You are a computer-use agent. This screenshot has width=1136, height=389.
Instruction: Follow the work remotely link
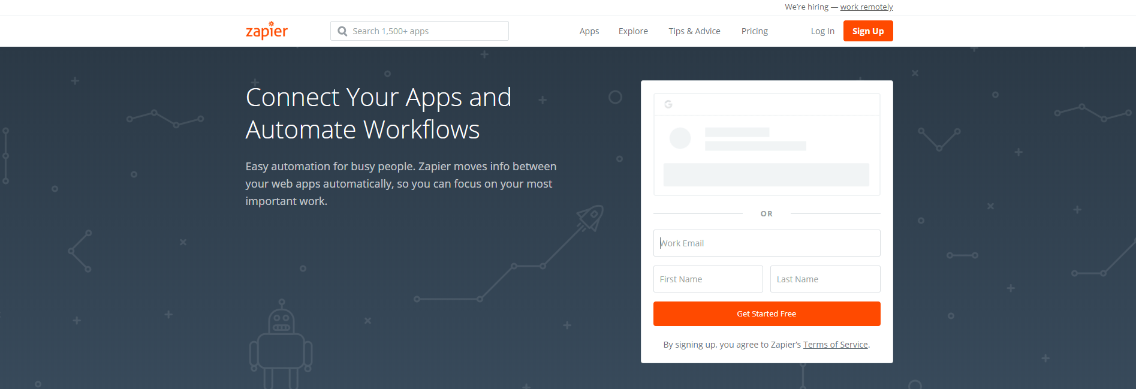point(866,7)
